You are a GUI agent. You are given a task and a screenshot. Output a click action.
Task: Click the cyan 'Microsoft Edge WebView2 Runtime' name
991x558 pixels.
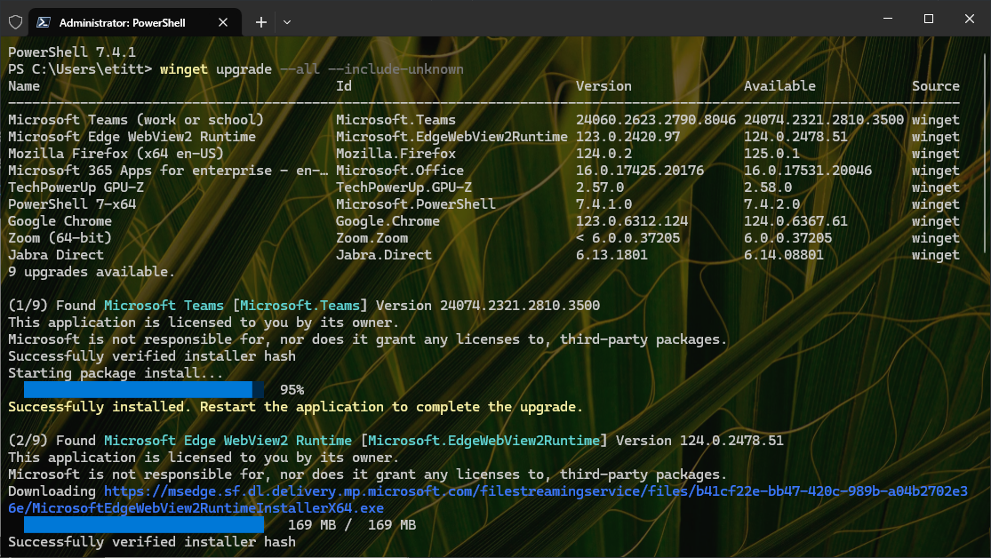229,441
